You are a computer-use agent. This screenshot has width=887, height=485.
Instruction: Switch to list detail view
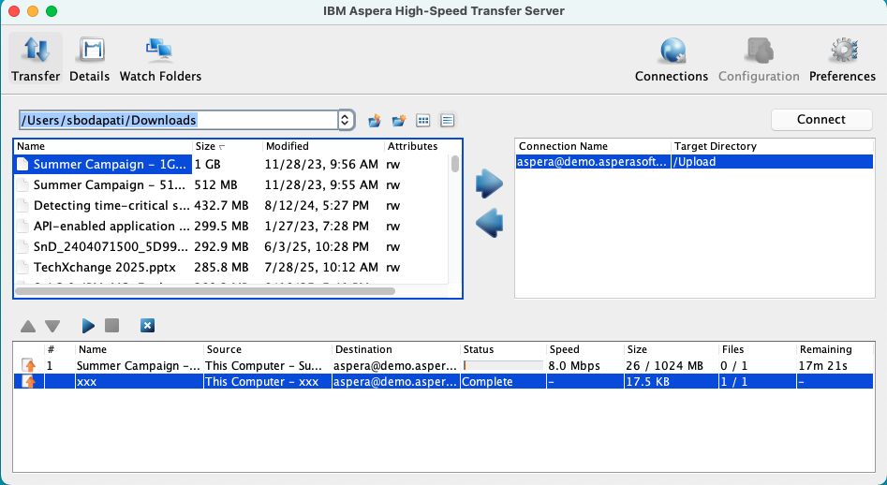448,121
